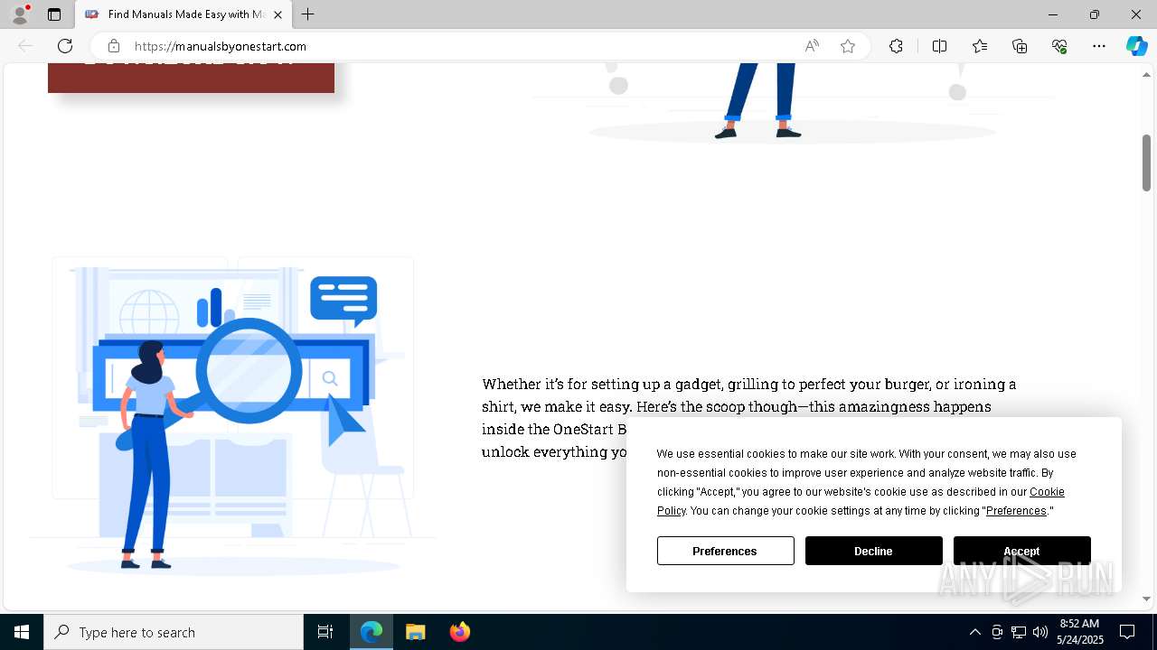Click the red download button at top

(x=191, y=78)
